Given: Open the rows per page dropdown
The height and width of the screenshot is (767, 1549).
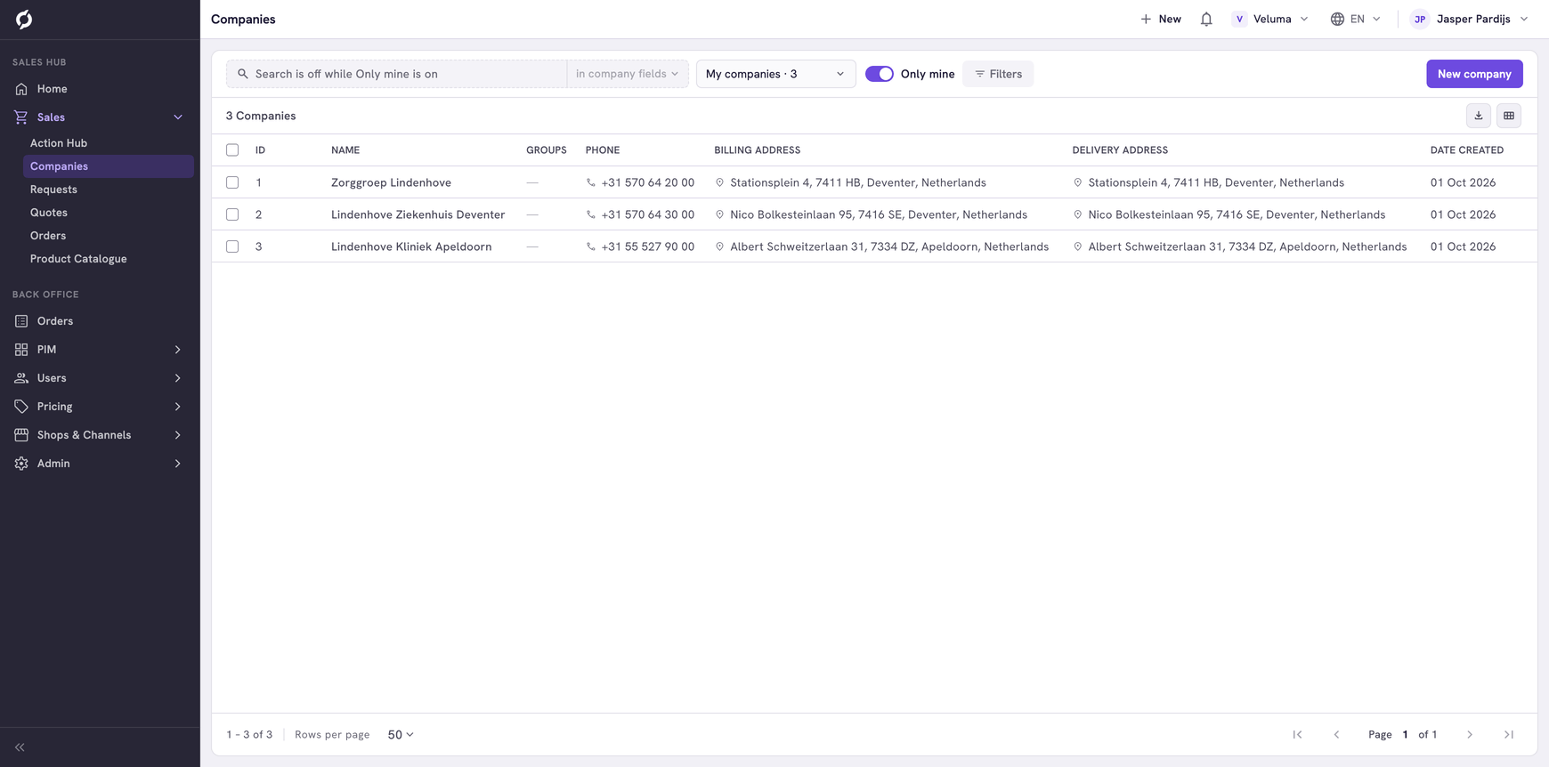Looking at the screenshot, I should [x=401, y=735].
